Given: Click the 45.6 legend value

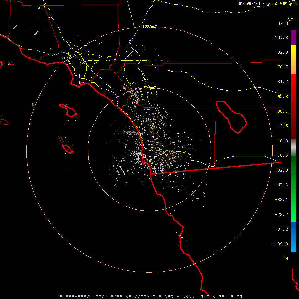Looking at the screenshot, I should coord(283,96).
